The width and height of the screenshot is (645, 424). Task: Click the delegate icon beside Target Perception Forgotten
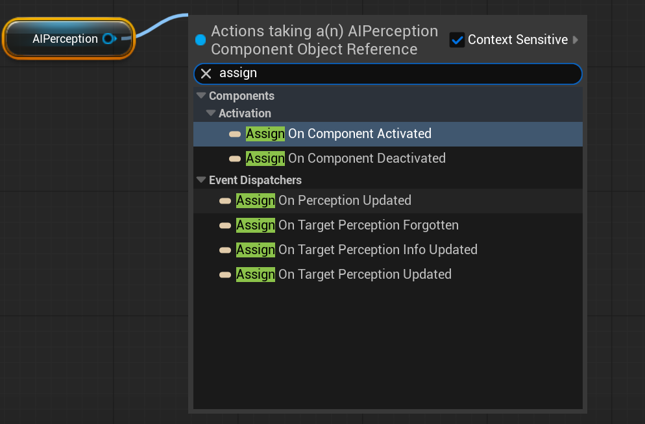225,226
